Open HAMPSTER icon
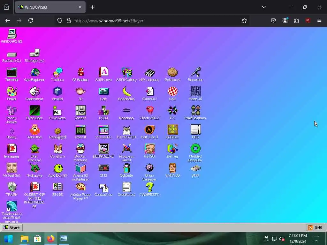Image resolution: width=327 pixels, height=245 pixels. [126, 130]
